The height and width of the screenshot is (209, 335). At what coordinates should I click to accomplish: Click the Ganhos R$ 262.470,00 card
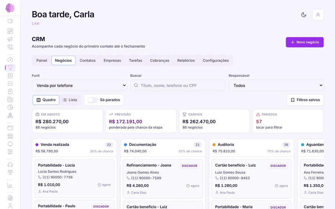pyautogui.click(x=214, y=121)
